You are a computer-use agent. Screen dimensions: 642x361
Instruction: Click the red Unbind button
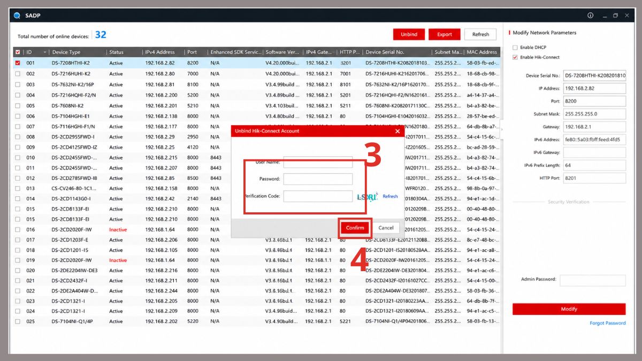click(x=409, y=34)
